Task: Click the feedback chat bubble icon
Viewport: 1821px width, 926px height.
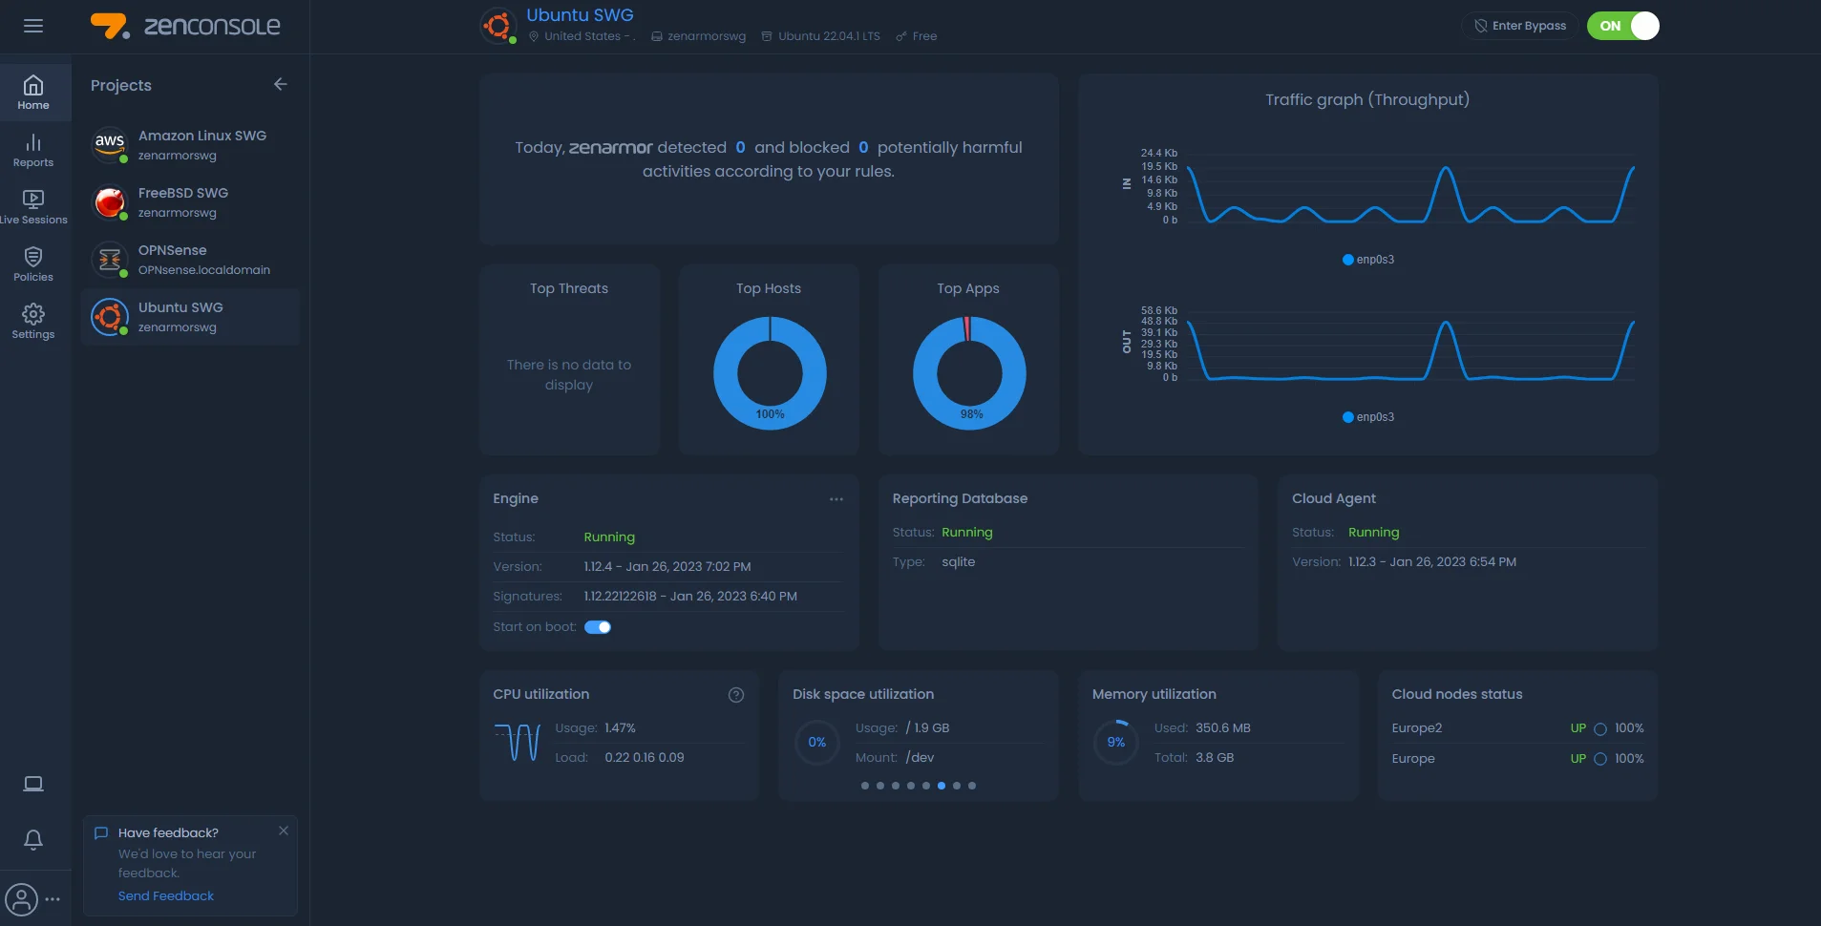Action: coord(101,833)
